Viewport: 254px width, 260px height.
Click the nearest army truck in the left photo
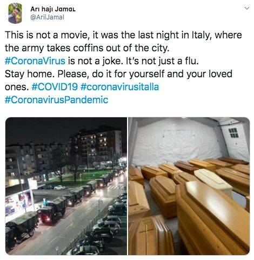pos(21,227)
